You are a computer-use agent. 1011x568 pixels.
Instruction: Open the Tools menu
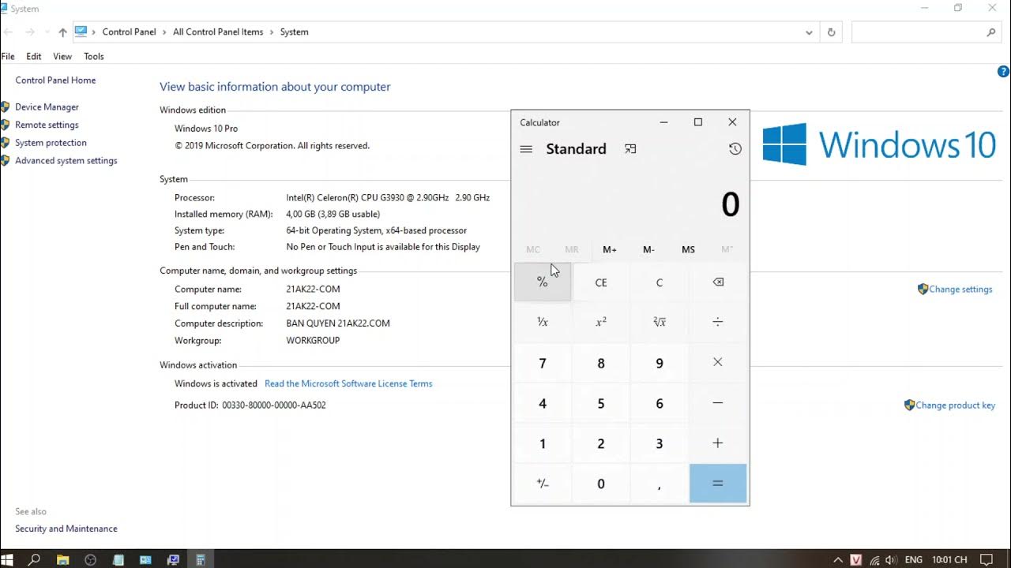94,57
